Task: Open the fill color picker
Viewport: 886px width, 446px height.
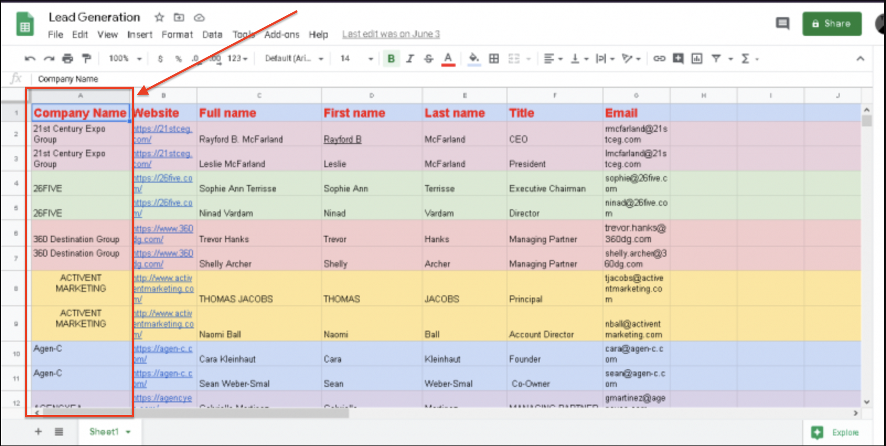Action: coord(474,59)
